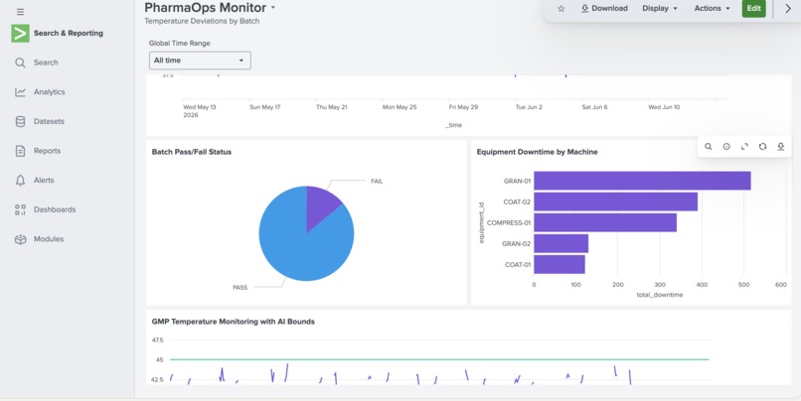The height and width of the screenshot is (401, 801).
Task: Open the Global Time Range dropdown
Action: (x=200, y=61)
